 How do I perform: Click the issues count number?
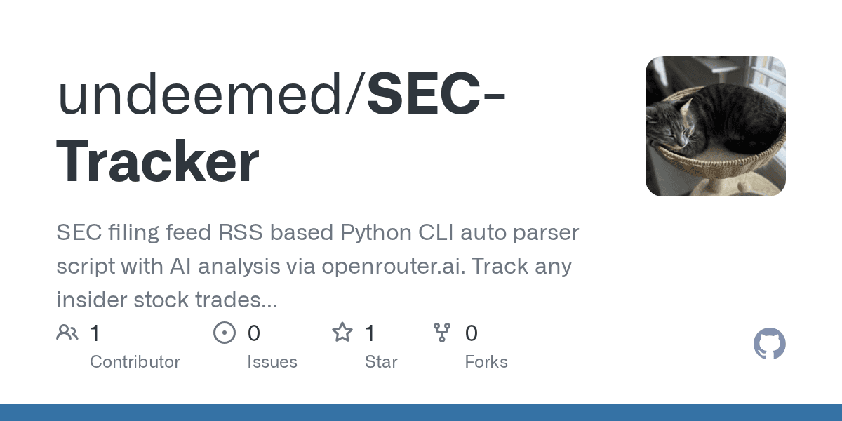coord(253,333)
